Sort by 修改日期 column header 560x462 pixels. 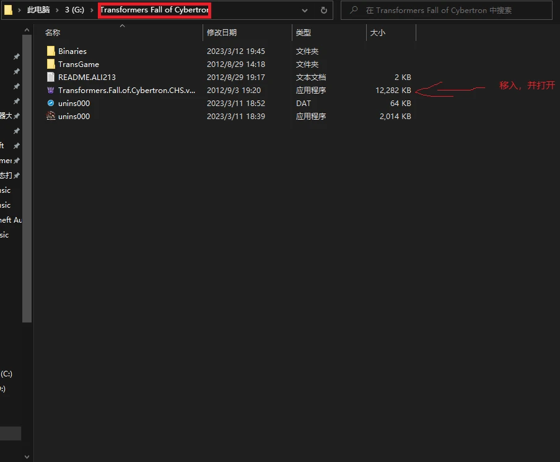click(x=221, y=32)
